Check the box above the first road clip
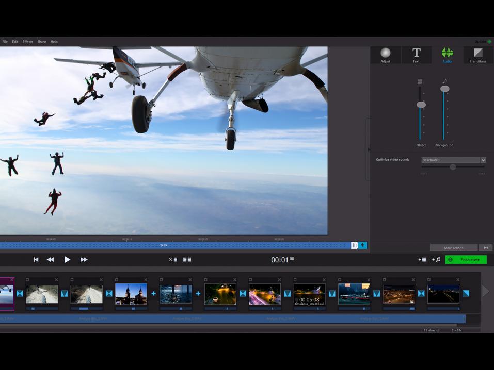Image resolution: width=494 pixels, height=370 pixels. [28, 280]
